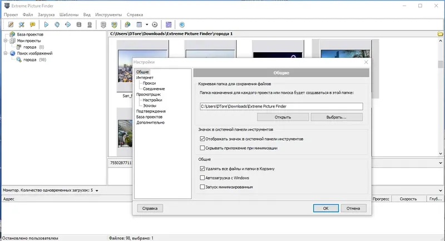Click the colored shield with arrow icon
The width and height of the screenshot is (445, 241).
(x=114, y=24)
